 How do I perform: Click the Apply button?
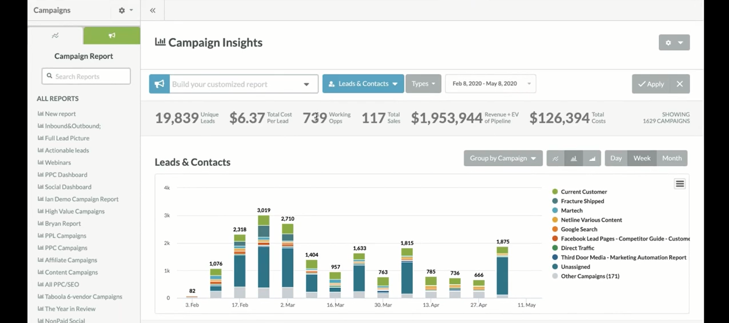[x=651, y=84]
